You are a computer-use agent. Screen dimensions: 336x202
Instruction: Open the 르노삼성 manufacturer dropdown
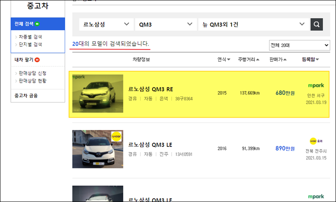pos(106,24)
